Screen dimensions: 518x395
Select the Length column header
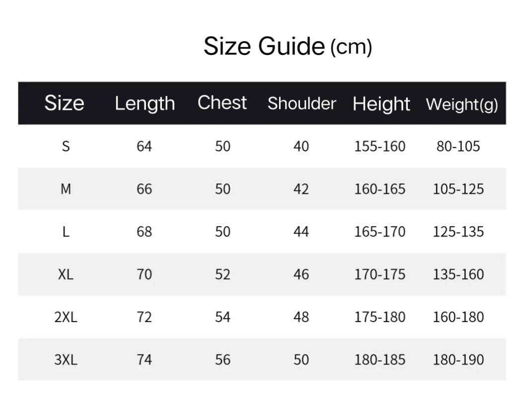pyautogui.click(x=145, y=103)
